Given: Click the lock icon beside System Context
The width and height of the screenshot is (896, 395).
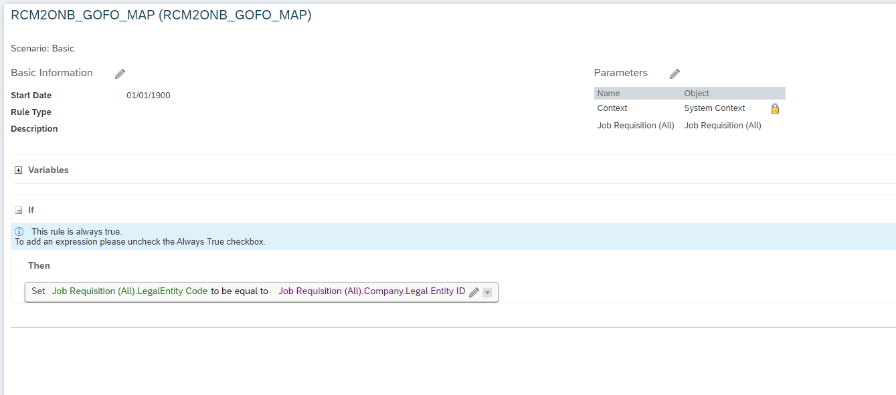Looking at the screenshot, I should [776, 108].
